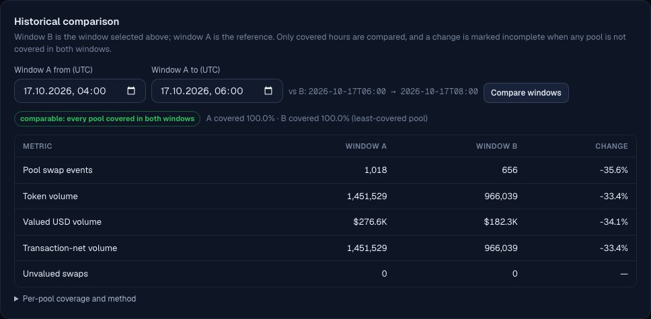Click Window A Token volume value 1,451,529
651x319 pixels.
pyautogui.click(x=367, y=196)
